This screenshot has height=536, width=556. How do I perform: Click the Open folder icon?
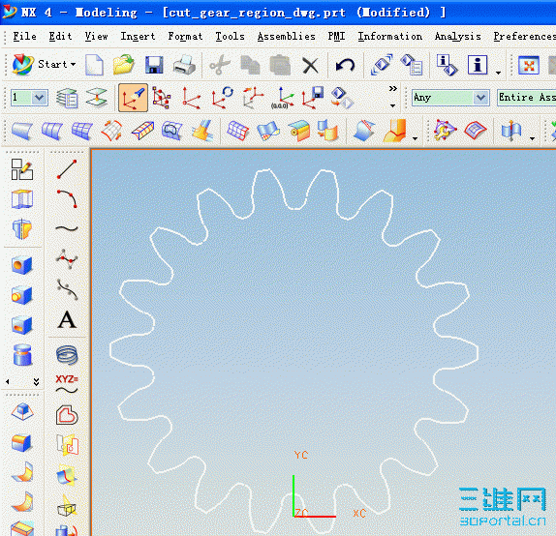click(124, 65)
